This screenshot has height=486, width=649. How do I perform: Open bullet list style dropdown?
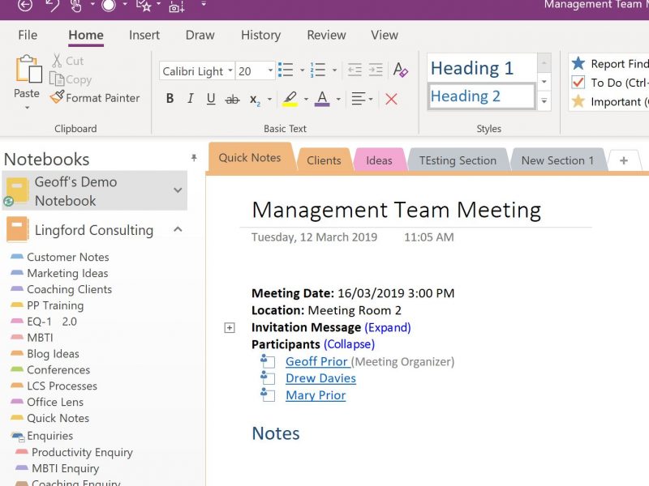click(x=302, y=70)
